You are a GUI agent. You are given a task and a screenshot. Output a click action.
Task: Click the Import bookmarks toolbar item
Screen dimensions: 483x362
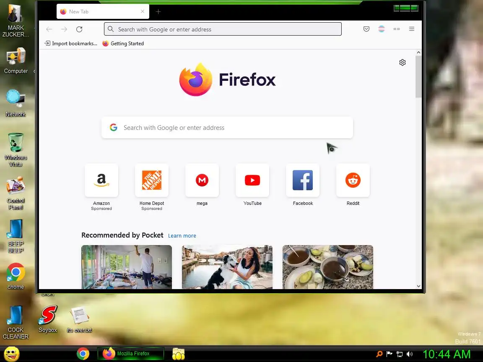point(71,44)
